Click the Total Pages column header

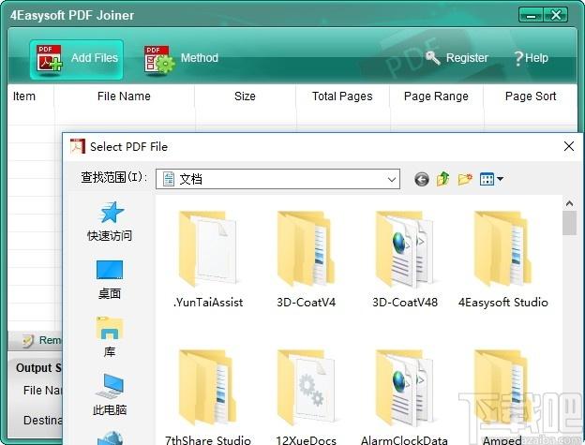pyautogui.click(x=342, y=96)
